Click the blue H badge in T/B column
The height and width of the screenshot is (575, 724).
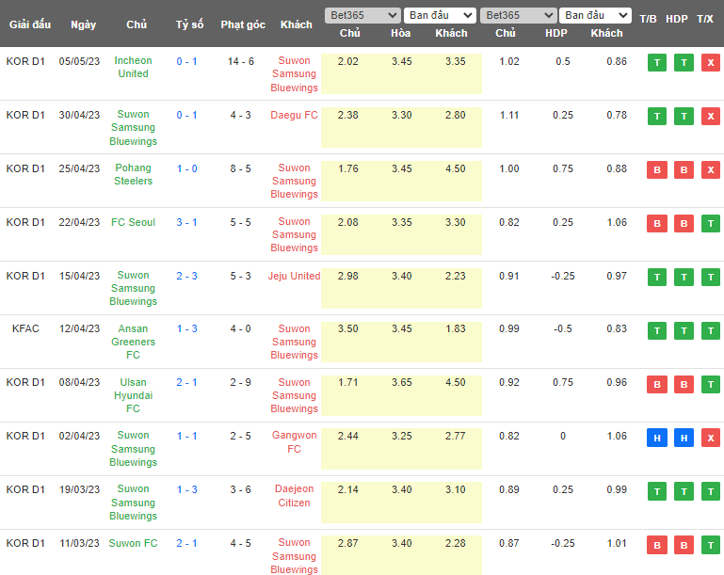[x=656, y=439]
